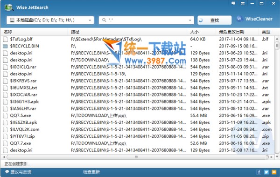Sort by the 类型 column header
280x177 pixels.
[266, 32]
